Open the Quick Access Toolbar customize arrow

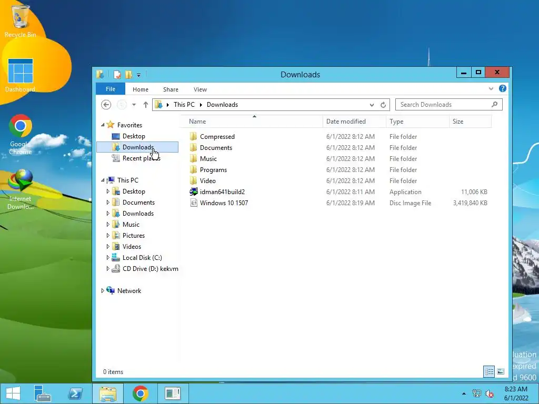pos(138,75)
